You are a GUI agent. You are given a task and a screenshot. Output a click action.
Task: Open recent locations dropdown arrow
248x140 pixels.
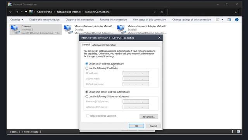22,12
